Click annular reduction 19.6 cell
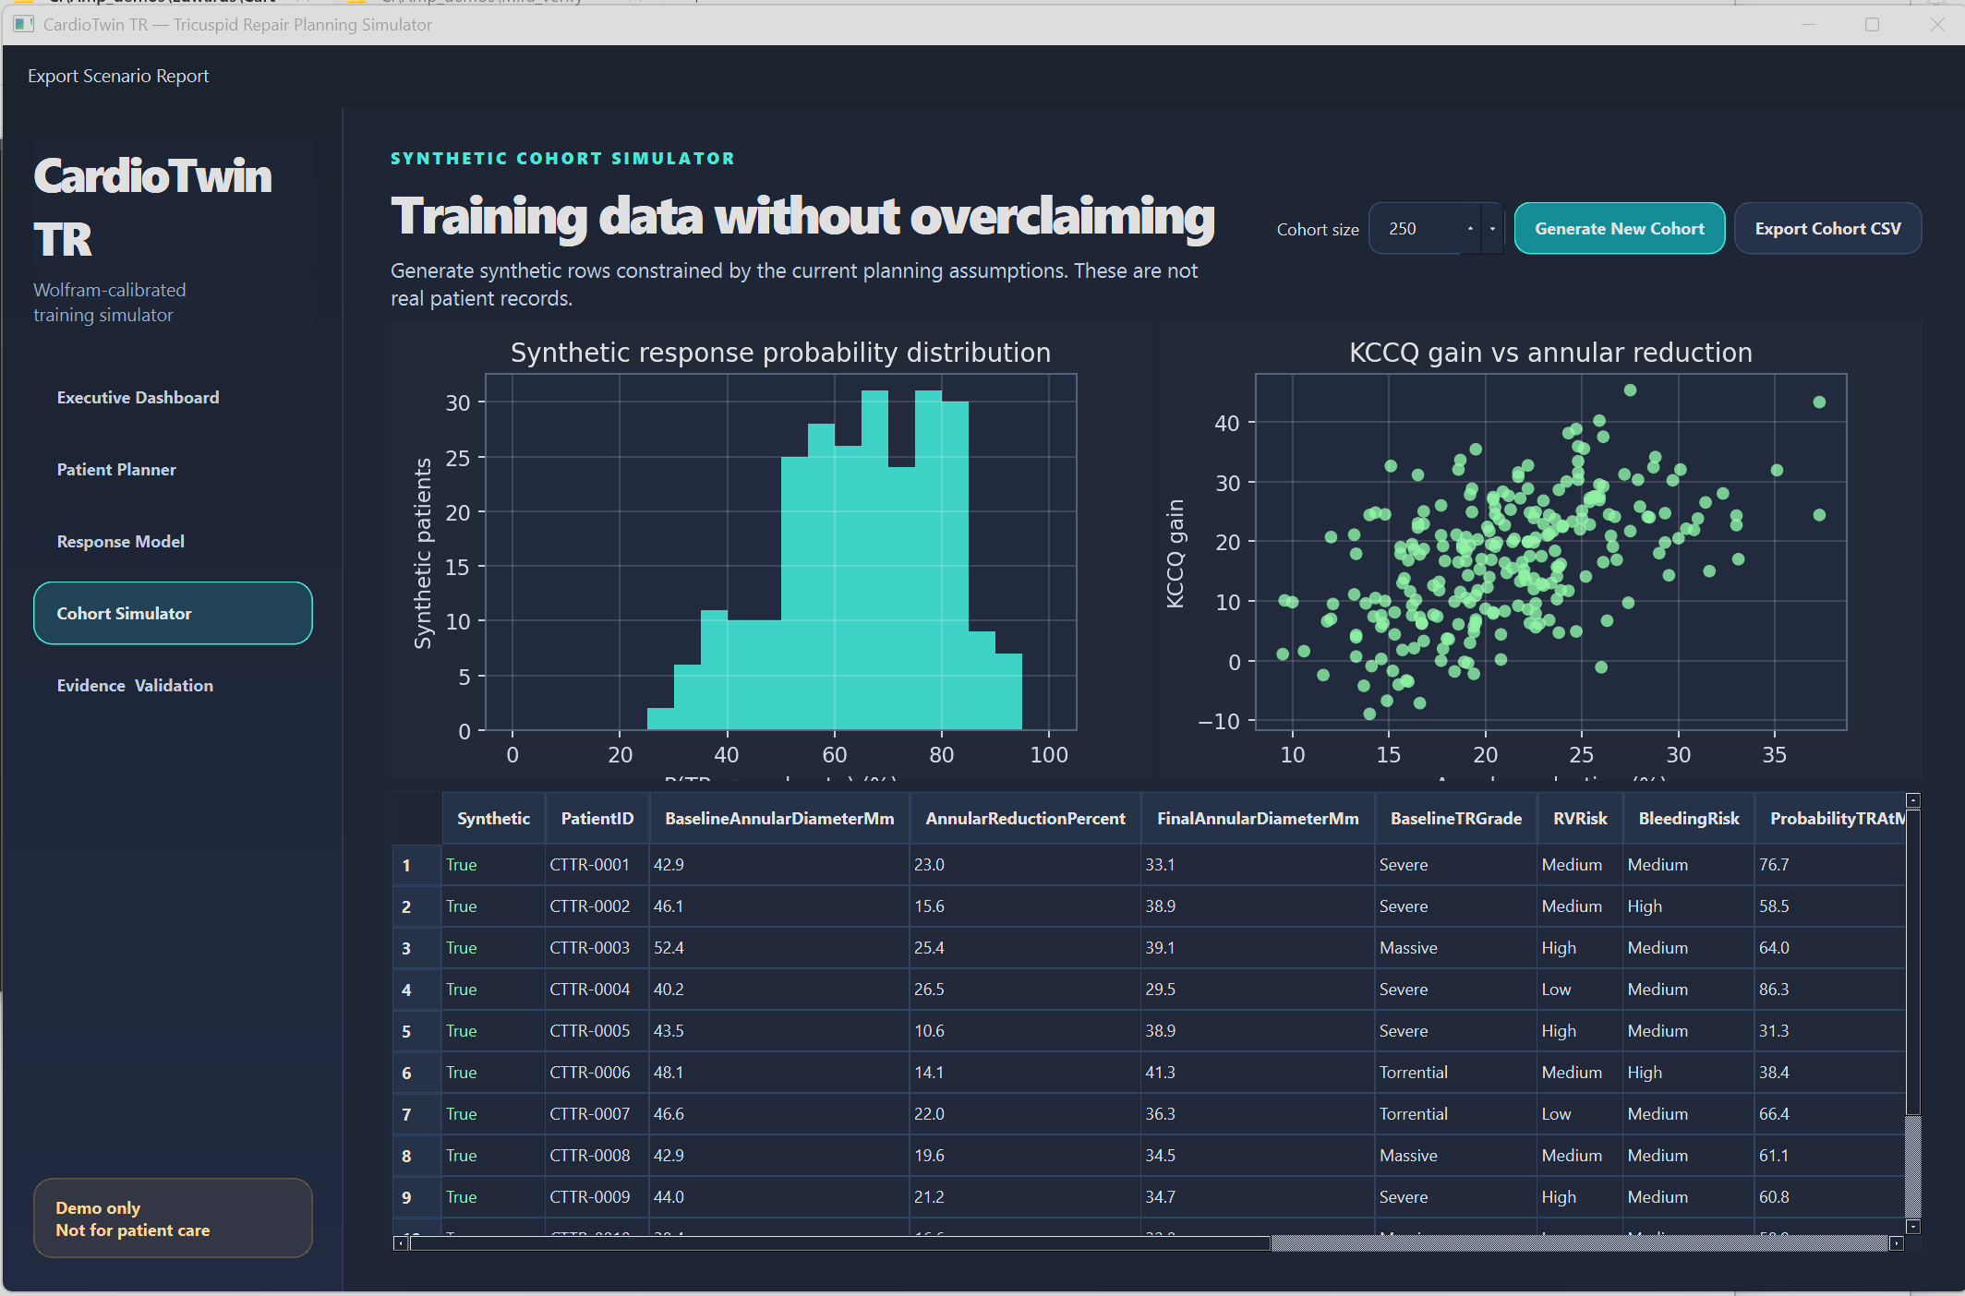The image size is (1965, 1296). [x=1025, y=1156]
